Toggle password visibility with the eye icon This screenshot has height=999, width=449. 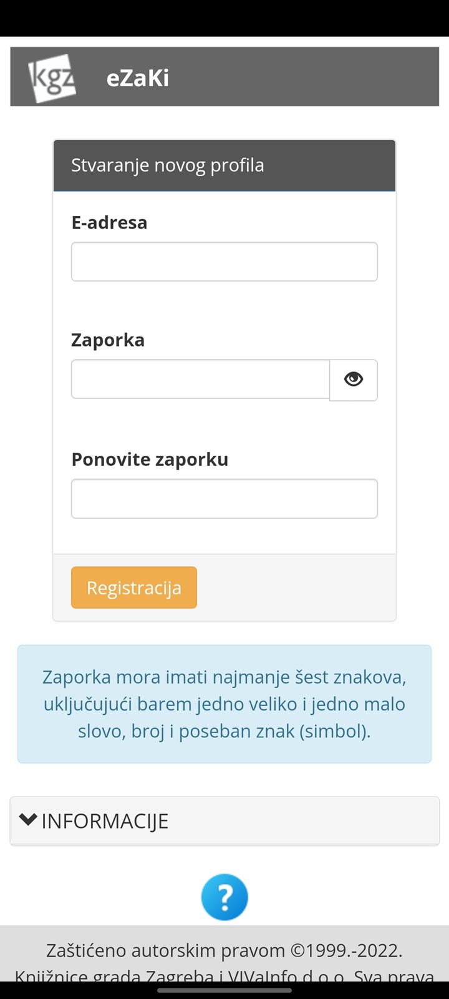pyautogui.click(x=354, y=380)
